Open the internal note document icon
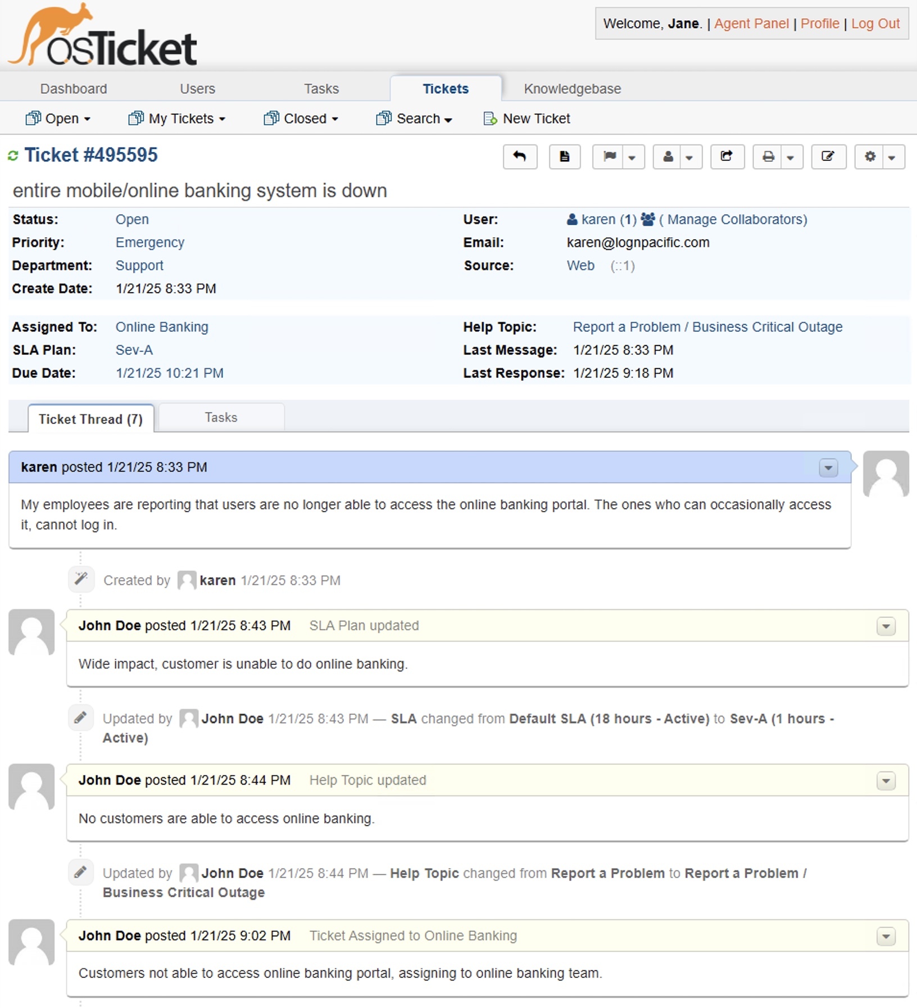This screenshot has width=917, height=1008. point(564,157)
